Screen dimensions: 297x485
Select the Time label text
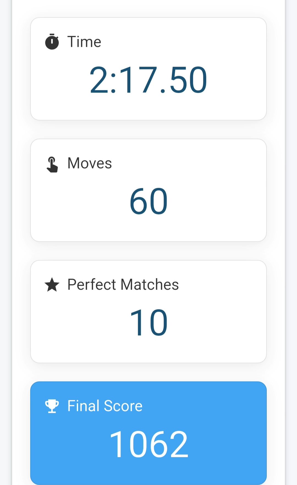tap(84, 42)
